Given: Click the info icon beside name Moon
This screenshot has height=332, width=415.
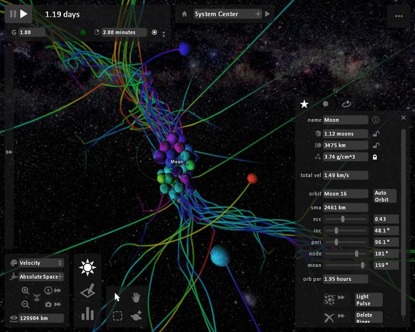Looking at the screenshot, I should click(376, 120).
